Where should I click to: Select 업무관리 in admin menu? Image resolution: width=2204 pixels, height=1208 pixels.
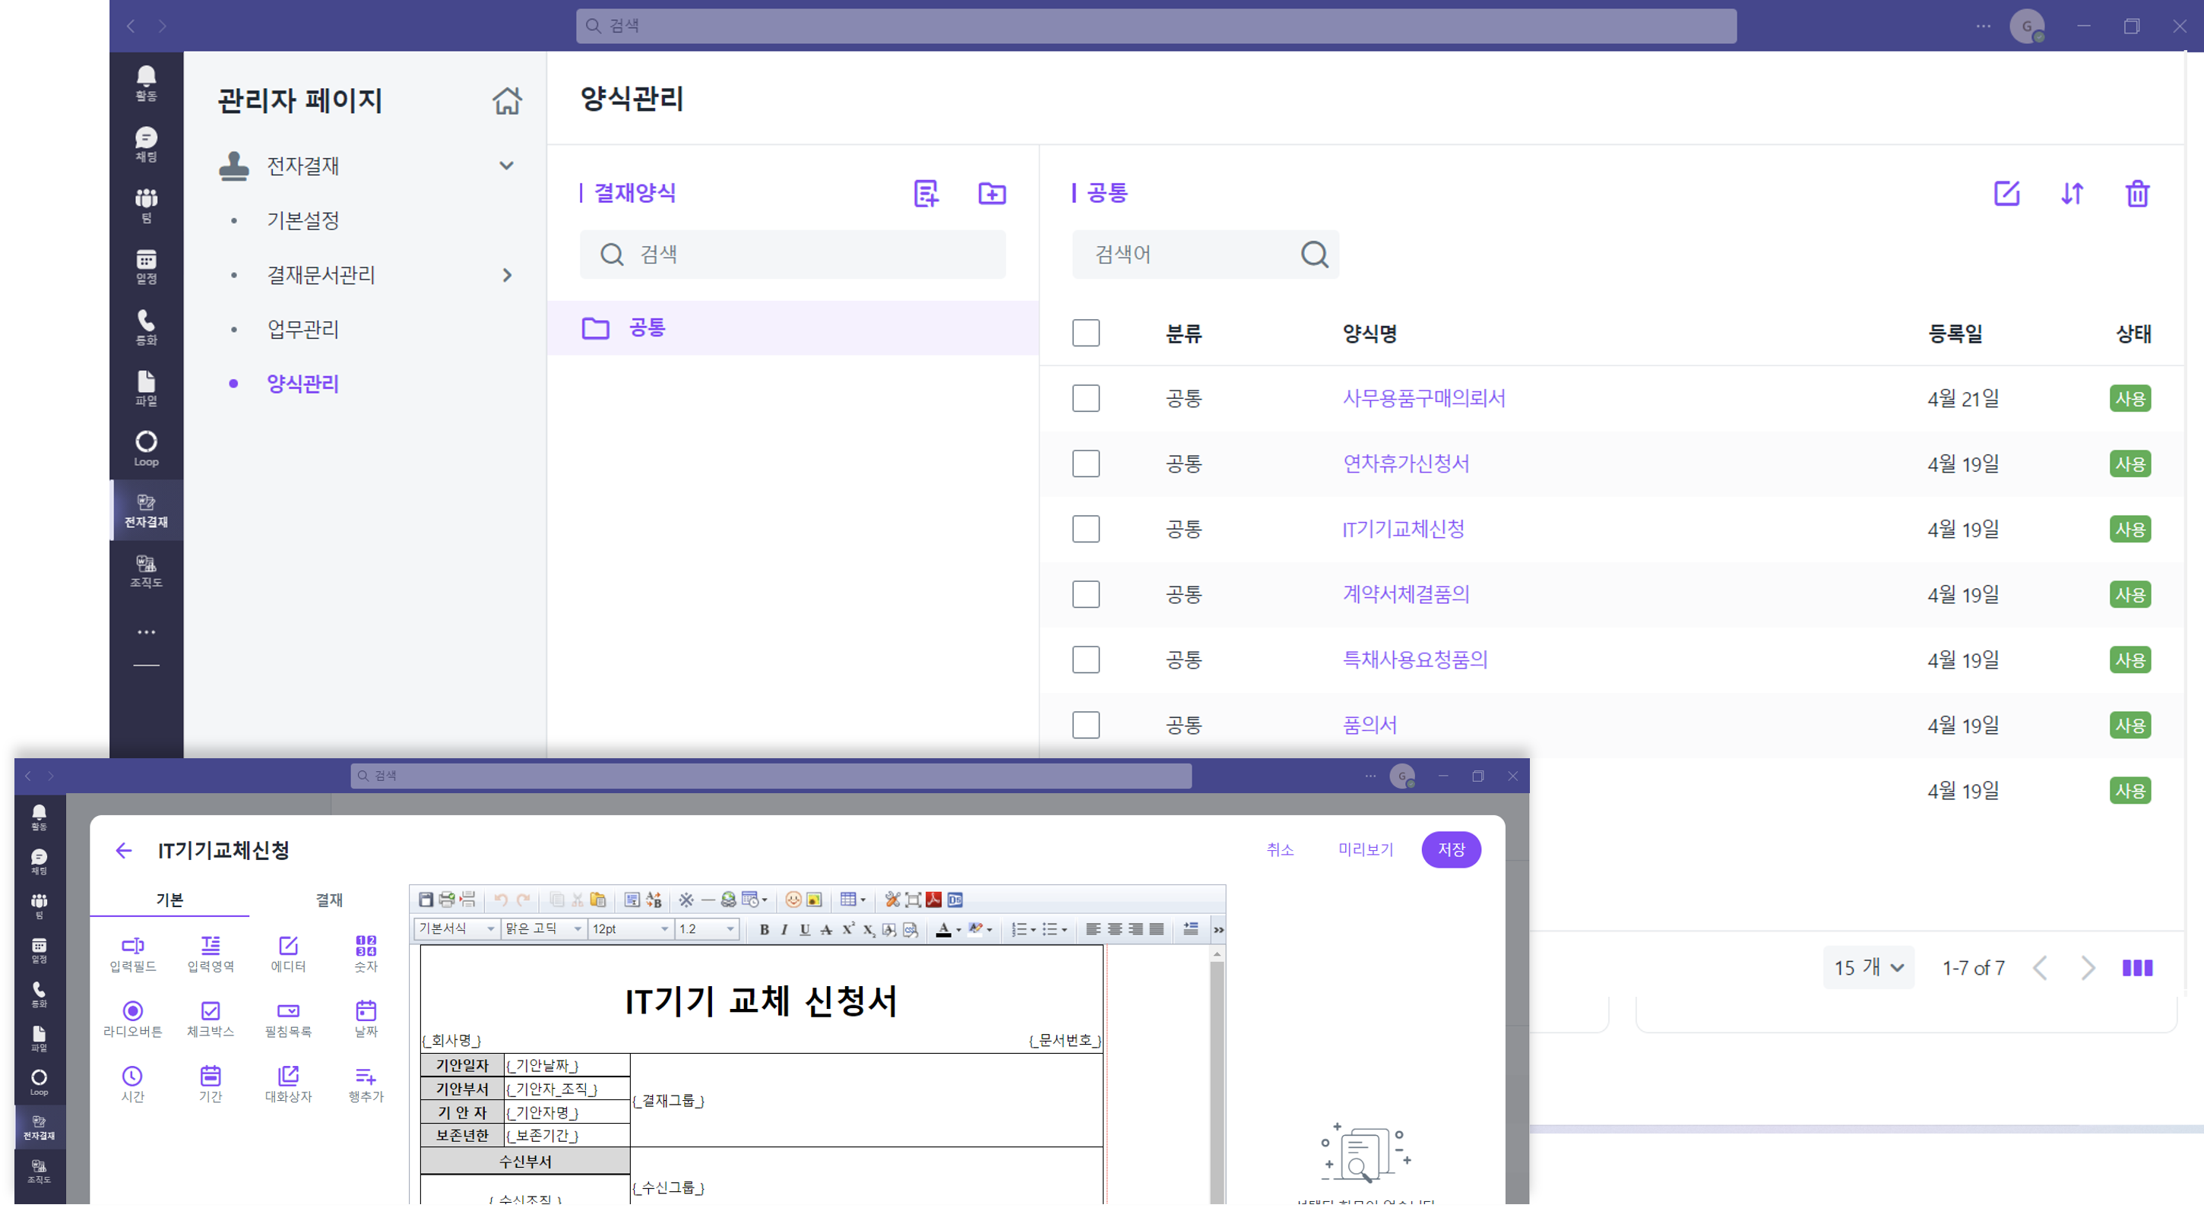point(303,330)
